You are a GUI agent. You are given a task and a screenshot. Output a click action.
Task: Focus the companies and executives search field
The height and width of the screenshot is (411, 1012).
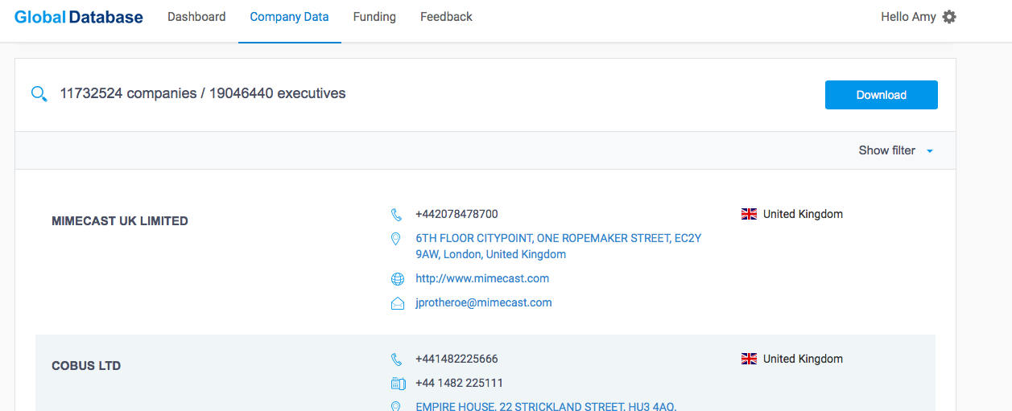coord(203,93)
